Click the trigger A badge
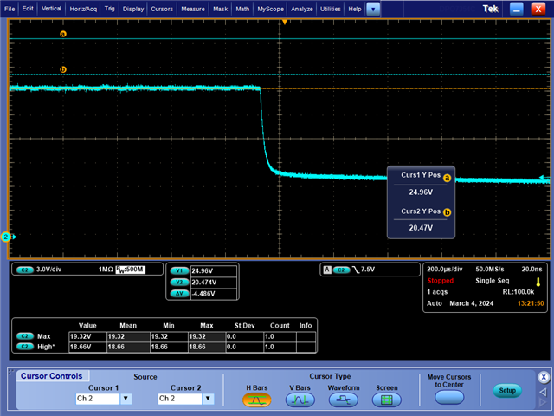Image resolution: width=554 pixels, height=416 pixels. coord(327,270)
